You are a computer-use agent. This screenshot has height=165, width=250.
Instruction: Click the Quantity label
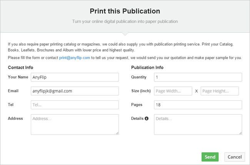point(139,77)
